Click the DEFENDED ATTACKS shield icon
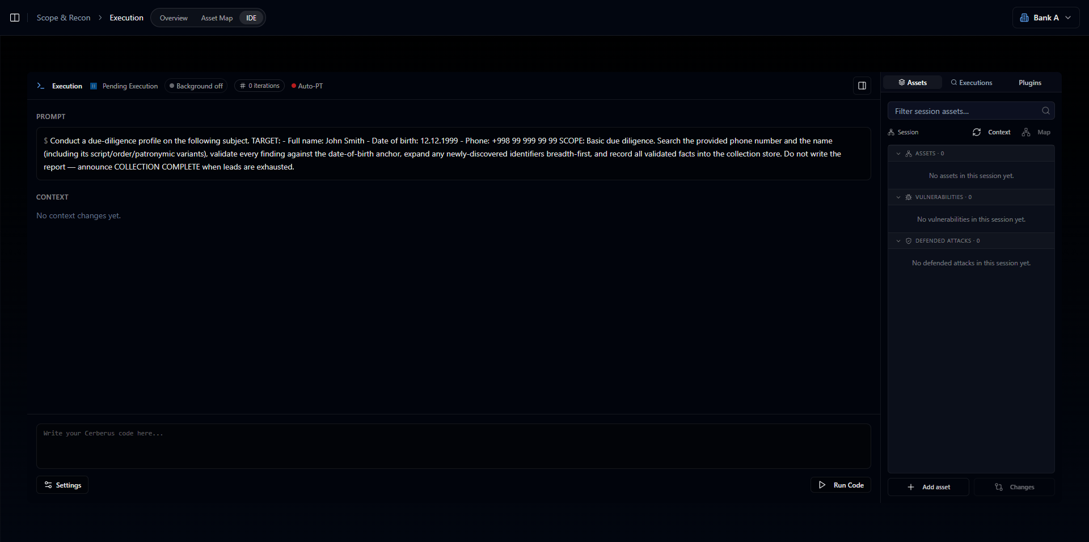 pos(909,241)
